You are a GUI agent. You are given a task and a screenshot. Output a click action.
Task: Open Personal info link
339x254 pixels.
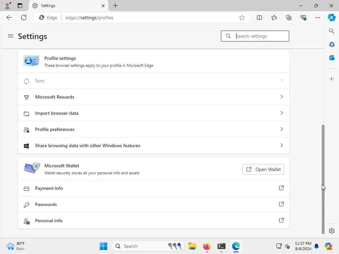tap(154, 221)
